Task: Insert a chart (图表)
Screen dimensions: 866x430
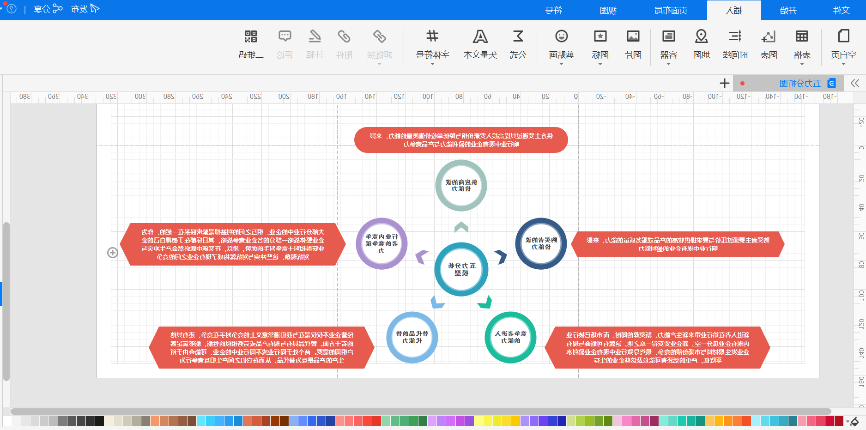Action: coord(769,45)
